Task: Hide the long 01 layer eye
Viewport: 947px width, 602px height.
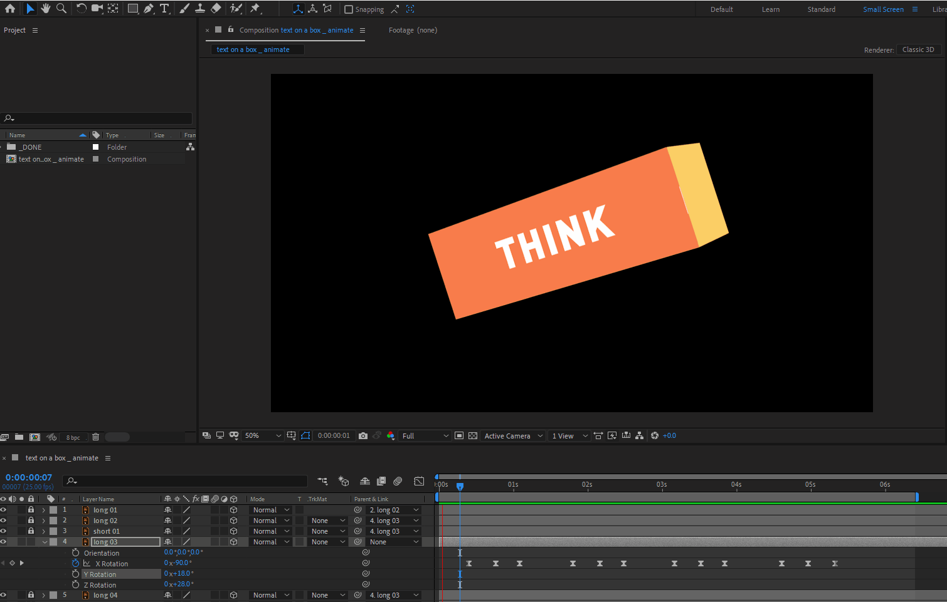Action: click(x=3, y=510)
